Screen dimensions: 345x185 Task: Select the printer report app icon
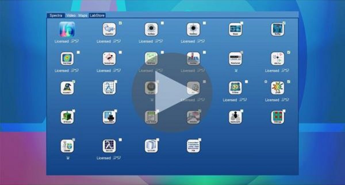pyautogui.click(x=109, y=117)
